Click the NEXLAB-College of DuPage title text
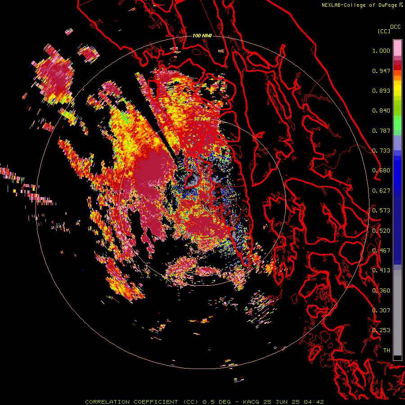 [x=359, y=5]
